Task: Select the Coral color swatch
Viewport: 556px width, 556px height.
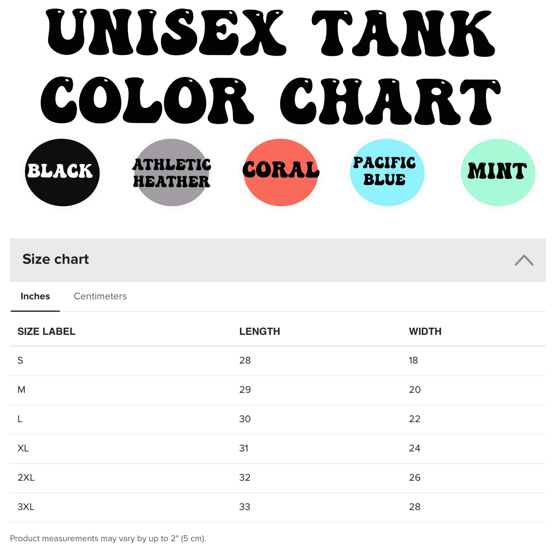Action: 281,172
